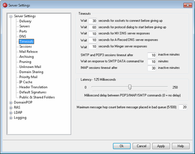Image resolution: width=195 pixels, height=154 pixels.
Task: Click the MDaemon app icon in title bar
Action: pos(5,5)
